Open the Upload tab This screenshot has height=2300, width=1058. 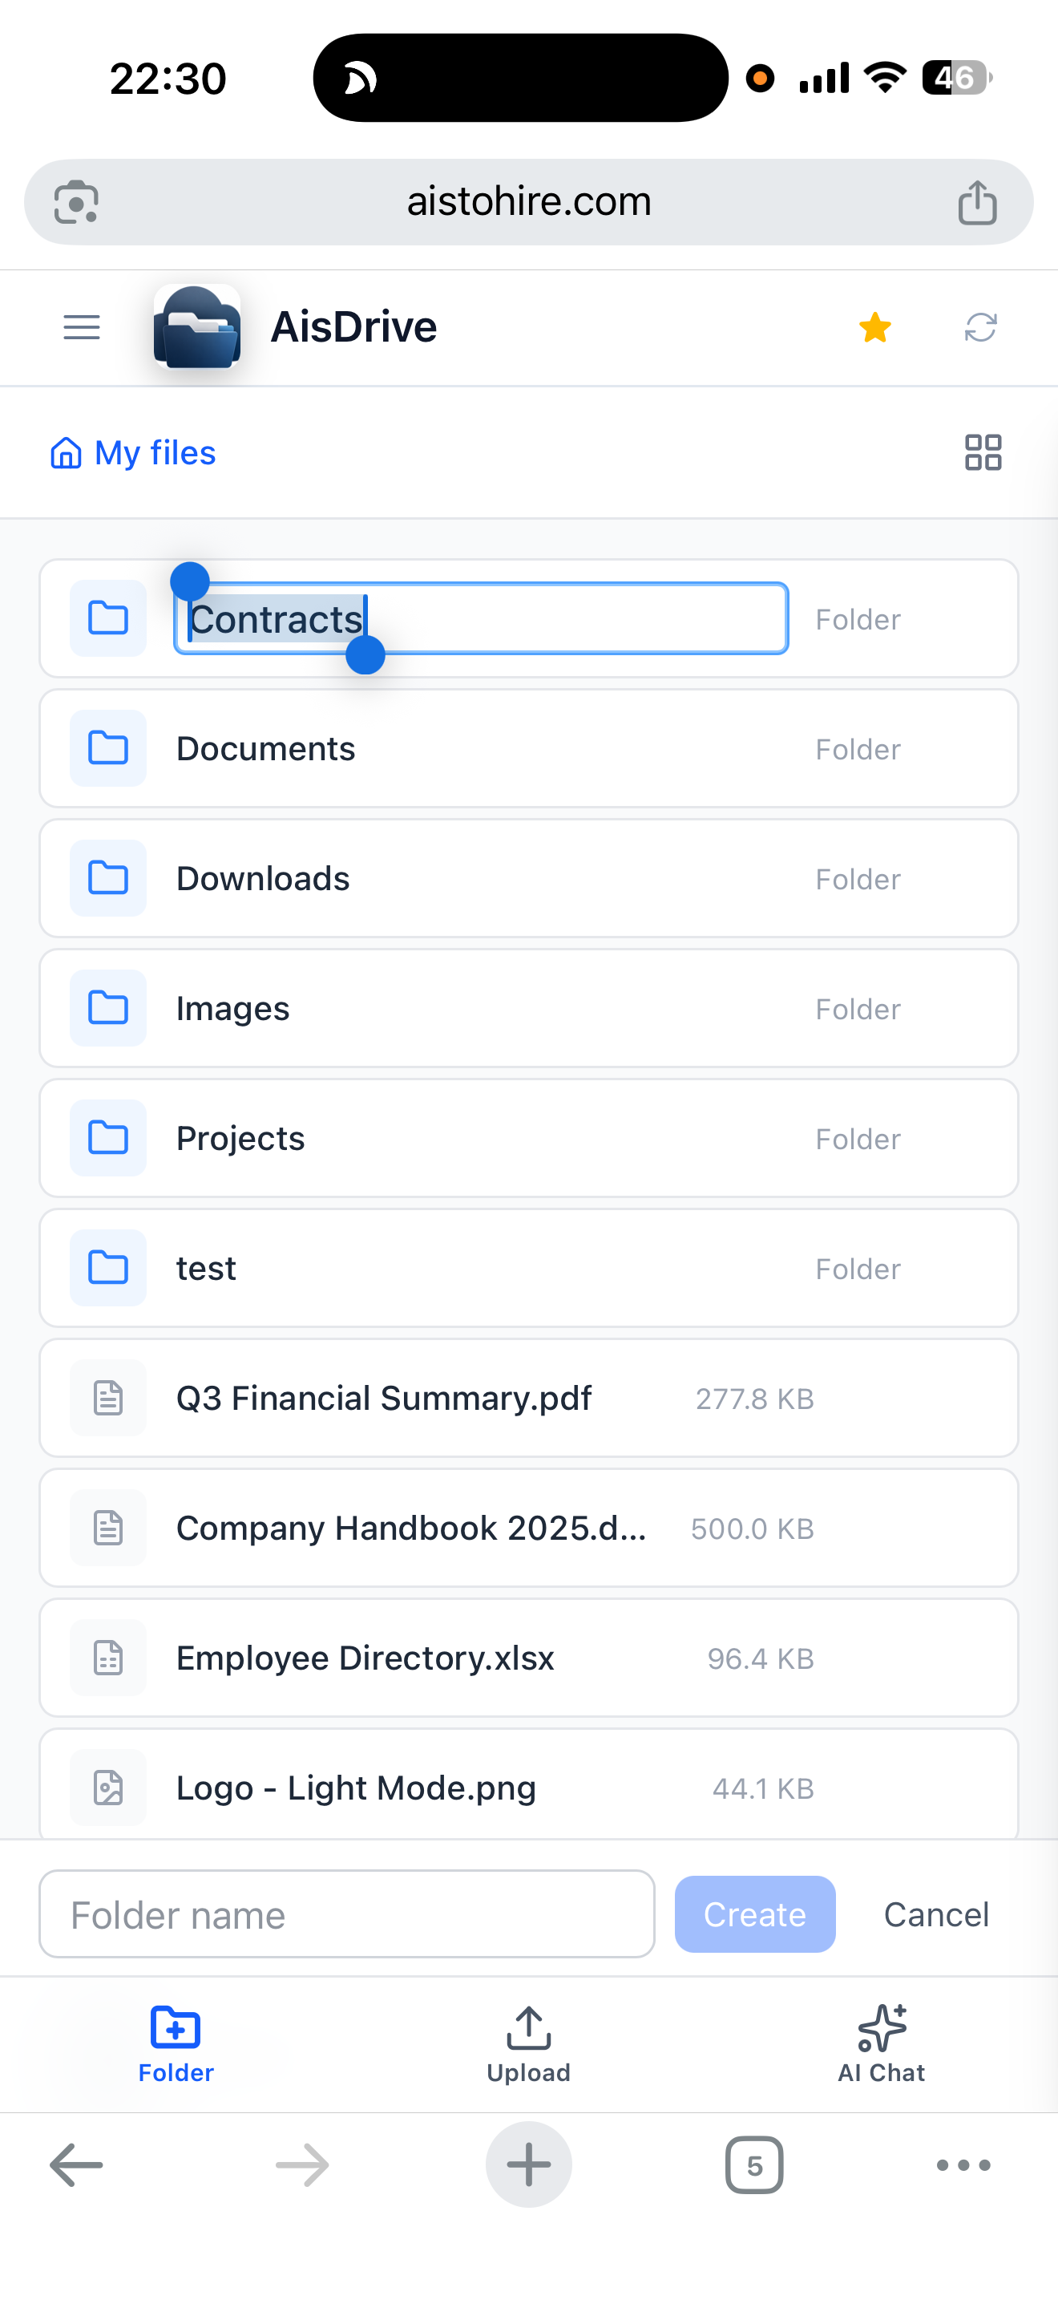[529, 2045]
